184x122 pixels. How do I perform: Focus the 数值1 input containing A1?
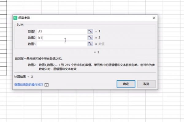pyautogui.click(x=62, y=31)
